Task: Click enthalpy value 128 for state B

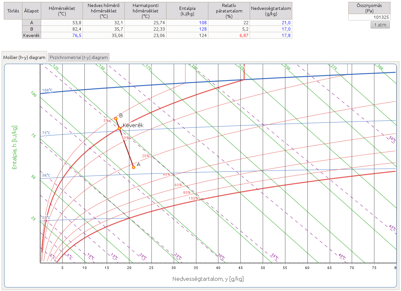Action: (x=187, y=29)
